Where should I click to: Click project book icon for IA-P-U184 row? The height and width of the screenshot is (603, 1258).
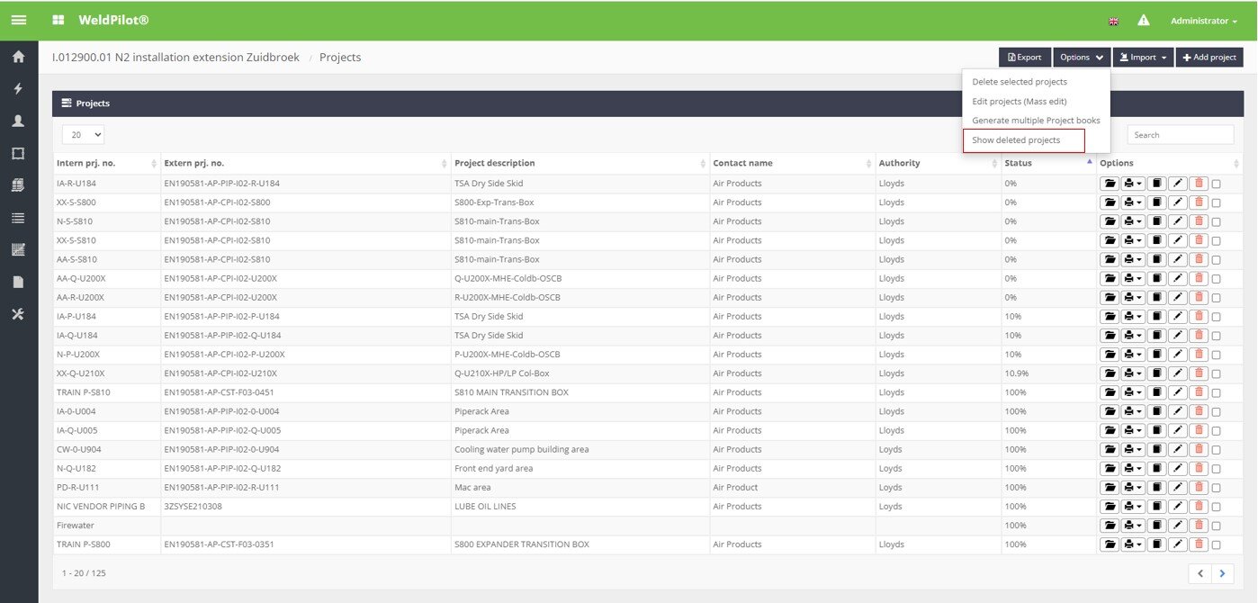pos(1157,317)
